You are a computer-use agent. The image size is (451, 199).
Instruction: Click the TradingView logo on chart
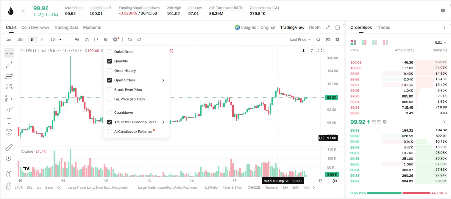[x=26, y=168]
